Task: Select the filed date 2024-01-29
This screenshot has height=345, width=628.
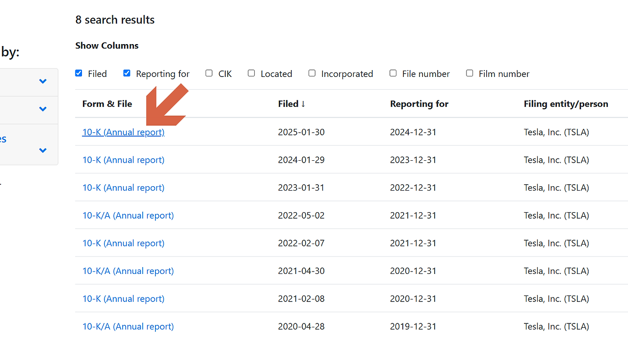Action: (301, 160)
